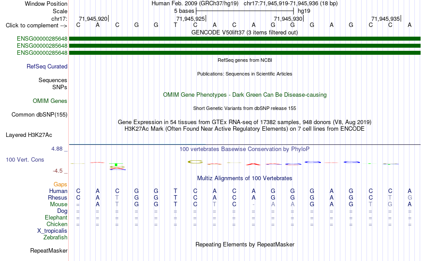Open the RefSeq Curated track label
The height and width of the screenshot is (261, 421).
[x=47, y=66]
